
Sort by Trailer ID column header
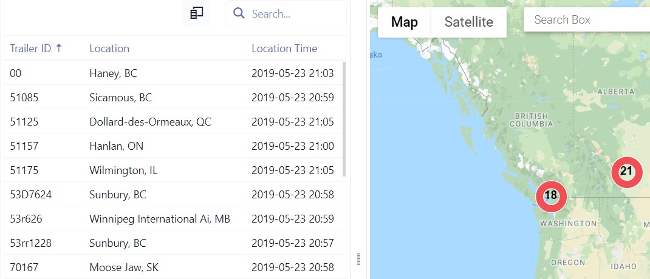coord(30,49)
